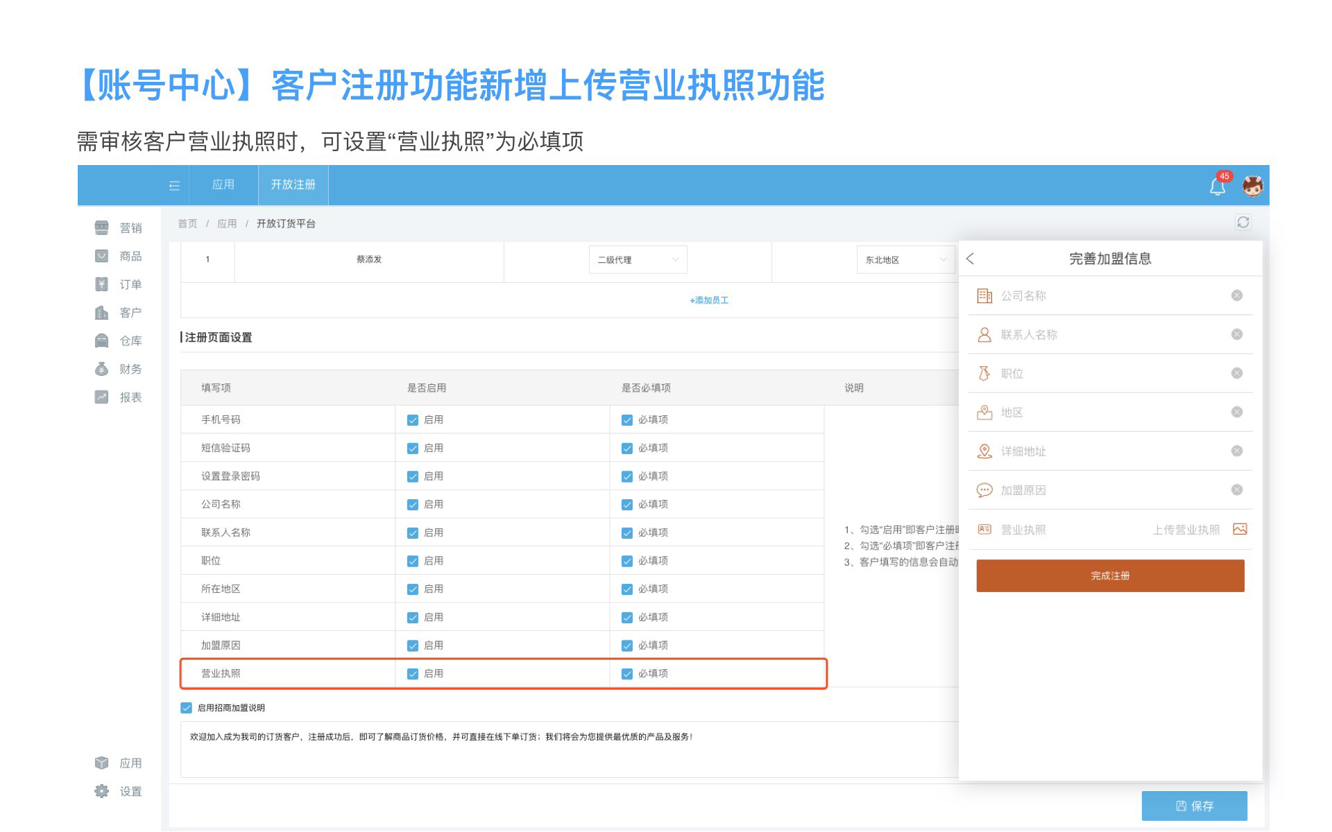
Task: Collapse sidebar with hamburger icon
Action: (x=174, y=186)
